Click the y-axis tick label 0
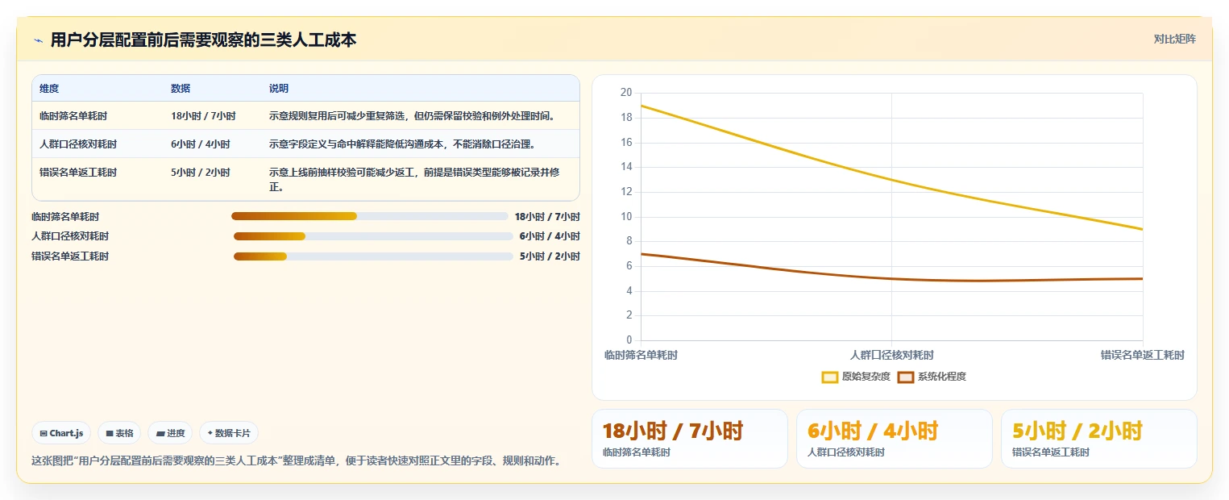 (629, 340)
